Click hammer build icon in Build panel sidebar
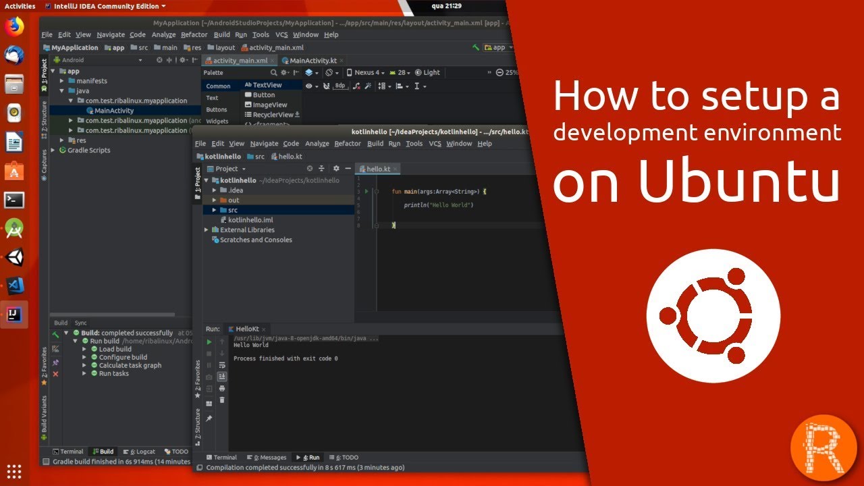This screenshot has height=486, width=864. click(x=56, y=334)
